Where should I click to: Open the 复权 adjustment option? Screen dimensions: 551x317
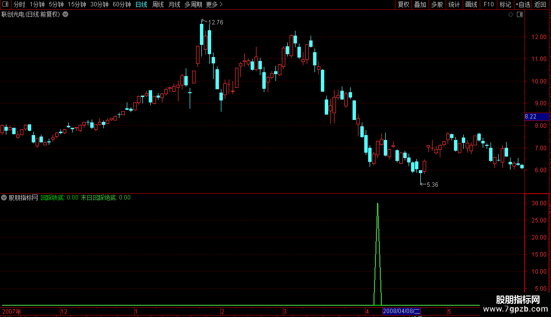click(x=403, y=4)
